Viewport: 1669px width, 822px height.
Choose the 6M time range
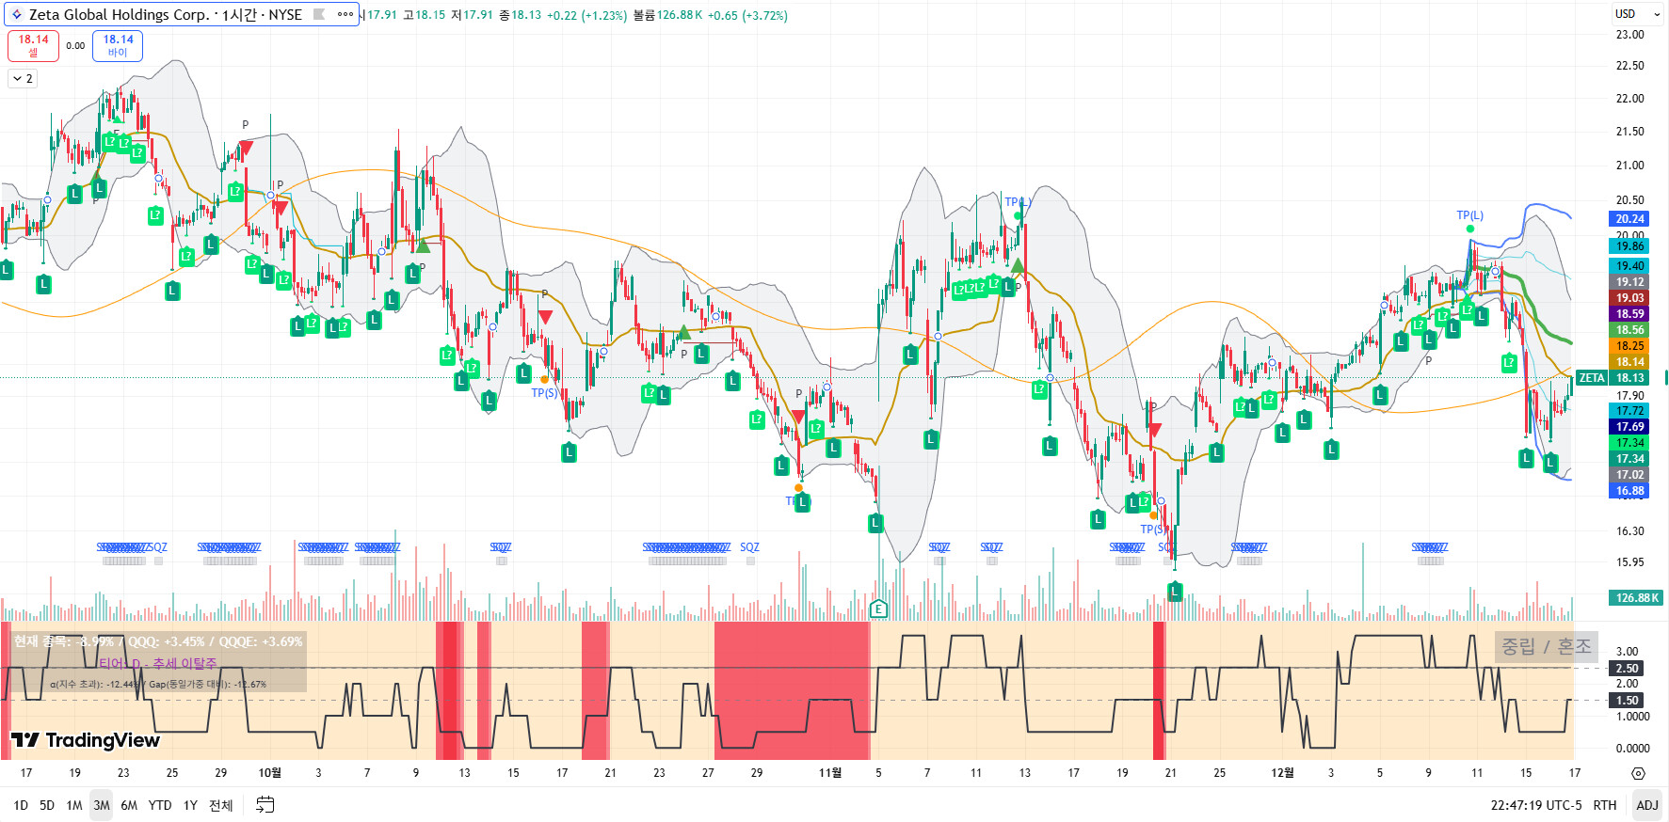(129, 805)
